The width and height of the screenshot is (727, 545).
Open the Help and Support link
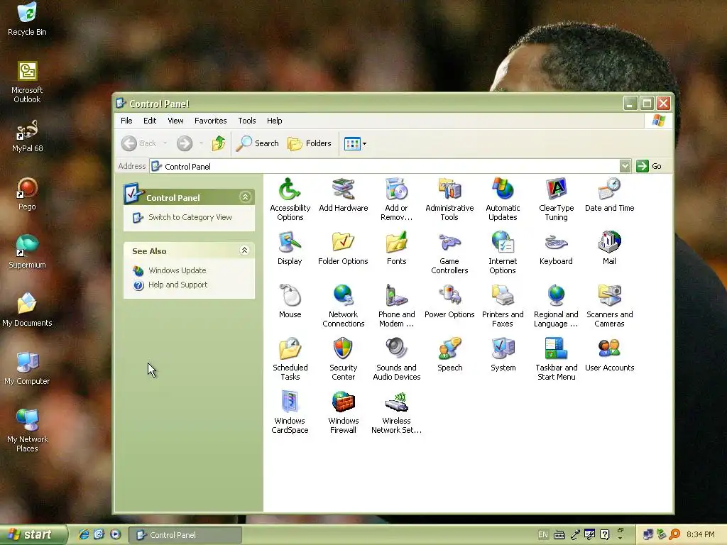click(177, 285)
